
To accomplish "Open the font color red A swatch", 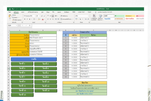I will [x=43, y=19].
